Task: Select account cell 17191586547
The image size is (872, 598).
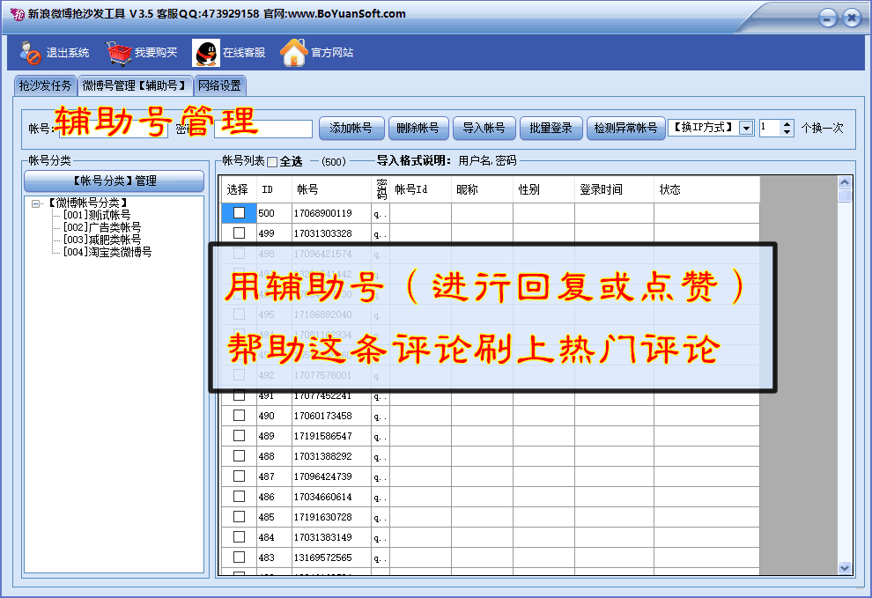Action: click(331, 436)
